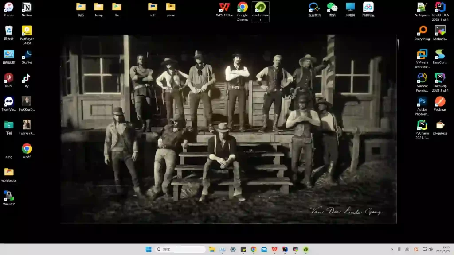Switch to IntelliJ IDEA on taskbar
The width and height of the screenshot is (454, 255).
(x=285, y=249)
